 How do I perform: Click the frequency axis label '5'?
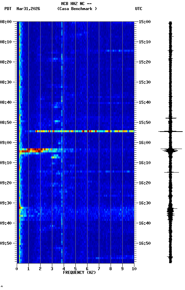pyautogui.click(x=75, y=269)
